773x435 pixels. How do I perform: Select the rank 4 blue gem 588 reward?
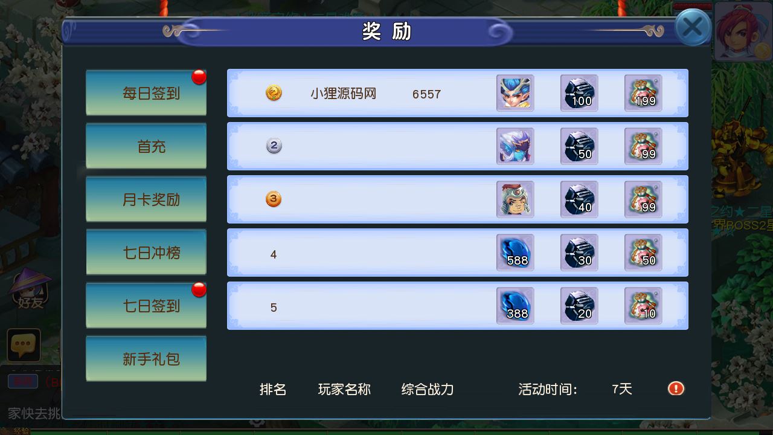coord(515,253)
